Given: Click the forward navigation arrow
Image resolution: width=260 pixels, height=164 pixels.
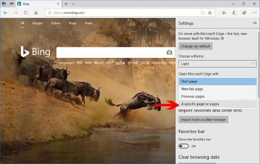Looking at the screenshot, I should (16, 13).
